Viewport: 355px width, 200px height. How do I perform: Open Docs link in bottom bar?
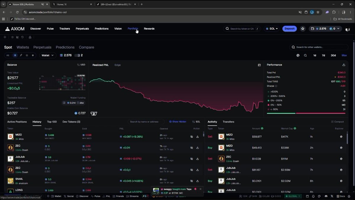pyautogui.click(x=341, y=196)
